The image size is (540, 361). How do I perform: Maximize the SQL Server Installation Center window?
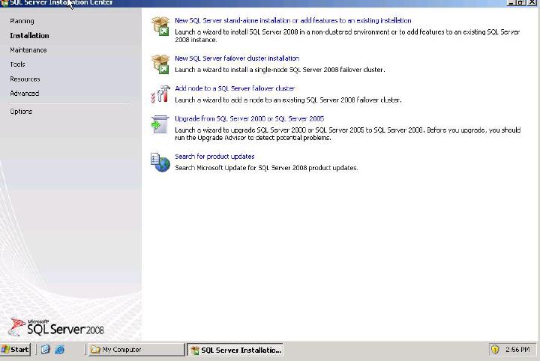pos(521,2)
